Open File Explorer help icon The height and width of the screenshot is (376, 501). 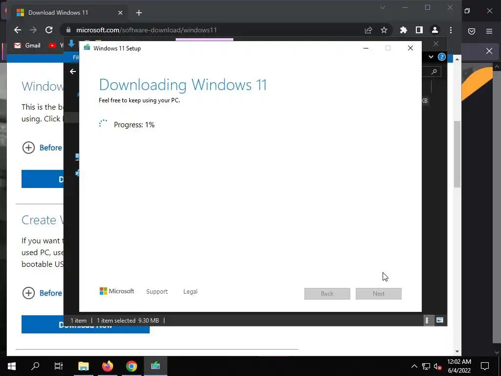tap(442, 57)
